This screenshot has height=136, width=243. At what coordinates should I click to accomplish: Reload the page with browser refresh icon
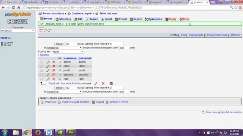pyautogui.click(x=13, y=8)
